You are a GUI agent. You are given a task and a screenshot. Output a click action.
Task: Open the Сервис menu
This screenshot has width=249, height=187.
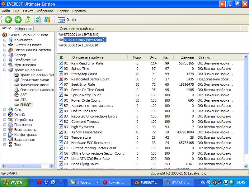[63, 11]
